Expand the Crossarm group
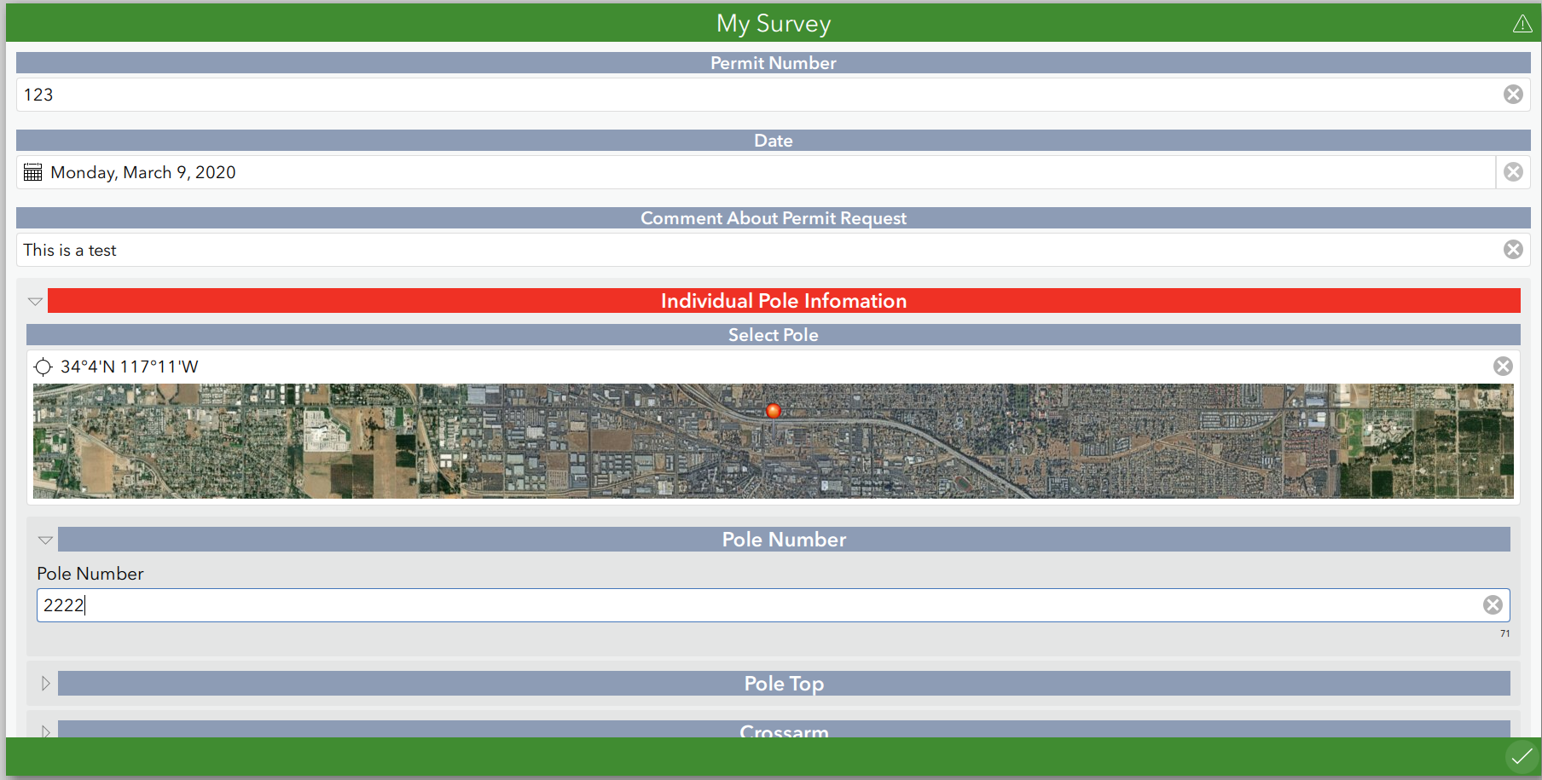The width and height of the screenshot is (1542, 780). pyautogui.click(x=45, y=731)
